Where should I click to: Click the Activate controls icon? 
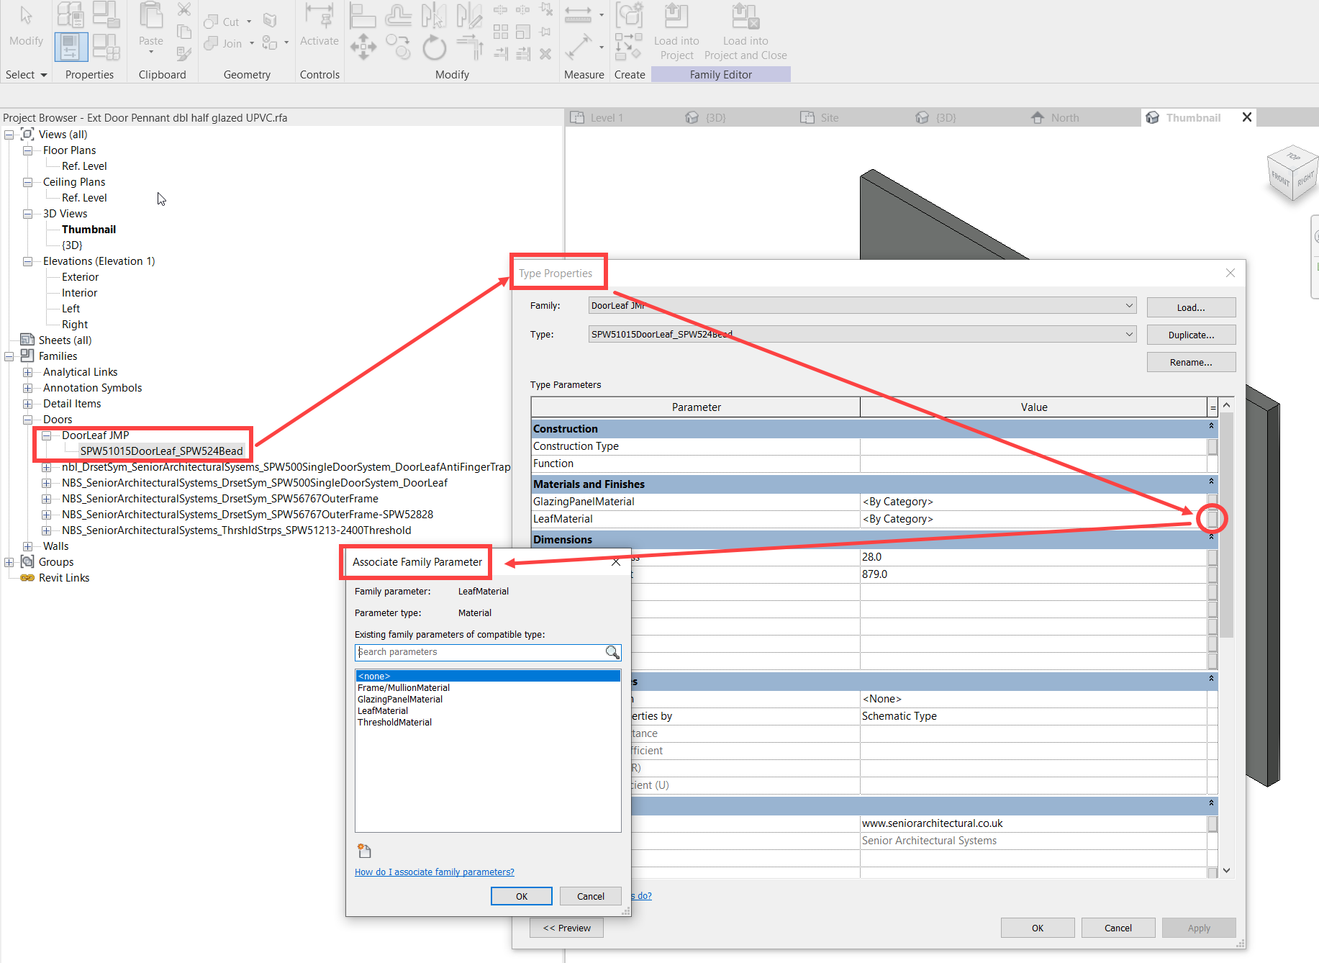tap(319, 17)
